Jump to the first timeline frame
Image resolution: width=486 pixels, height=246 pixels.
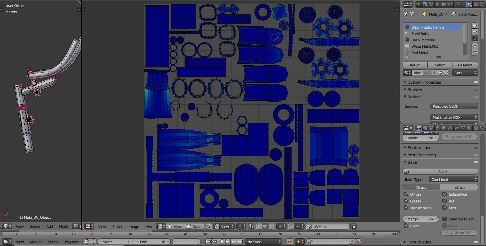click(208, 242)
